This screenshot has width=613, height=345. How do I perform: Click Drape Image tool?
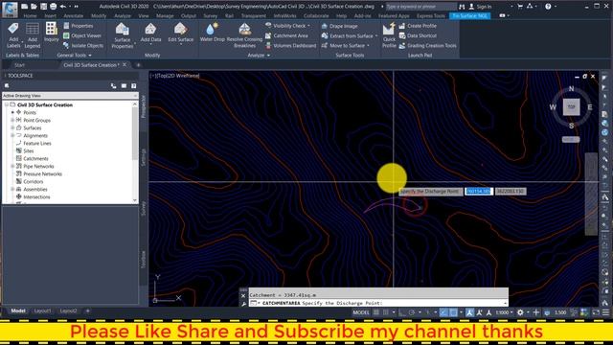pos(339,26)
